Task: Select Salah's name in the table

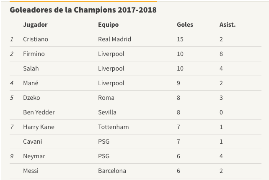Action: tap(31, 68)
